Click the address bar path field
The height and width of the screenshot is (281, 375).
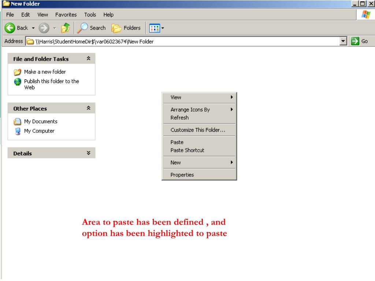tap(183, 41)
